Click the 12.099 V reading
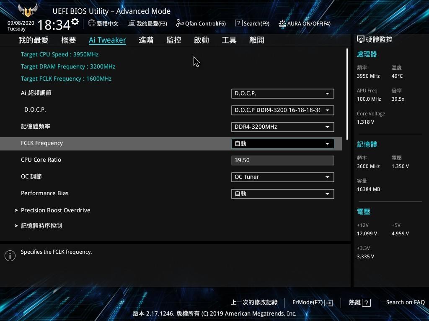 point(367,234)
